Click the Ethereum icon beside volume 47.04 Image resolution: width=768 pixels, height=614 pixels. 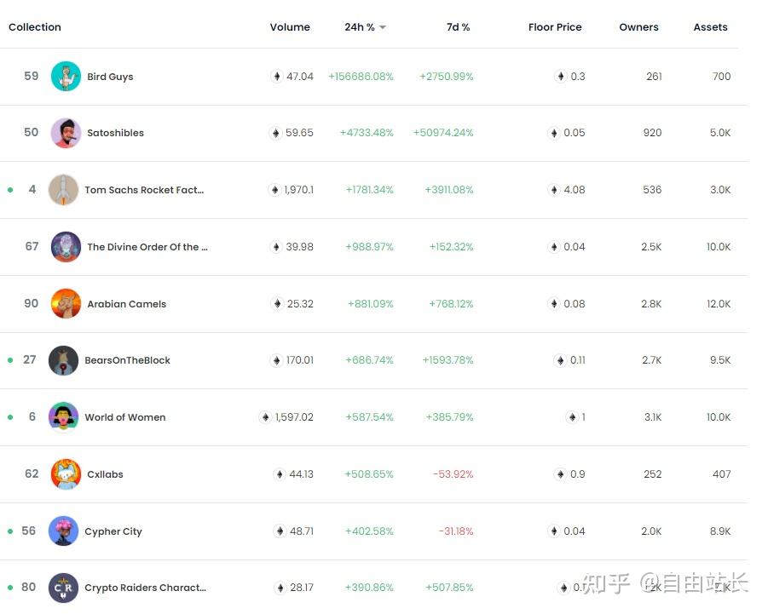pos(276,77)
